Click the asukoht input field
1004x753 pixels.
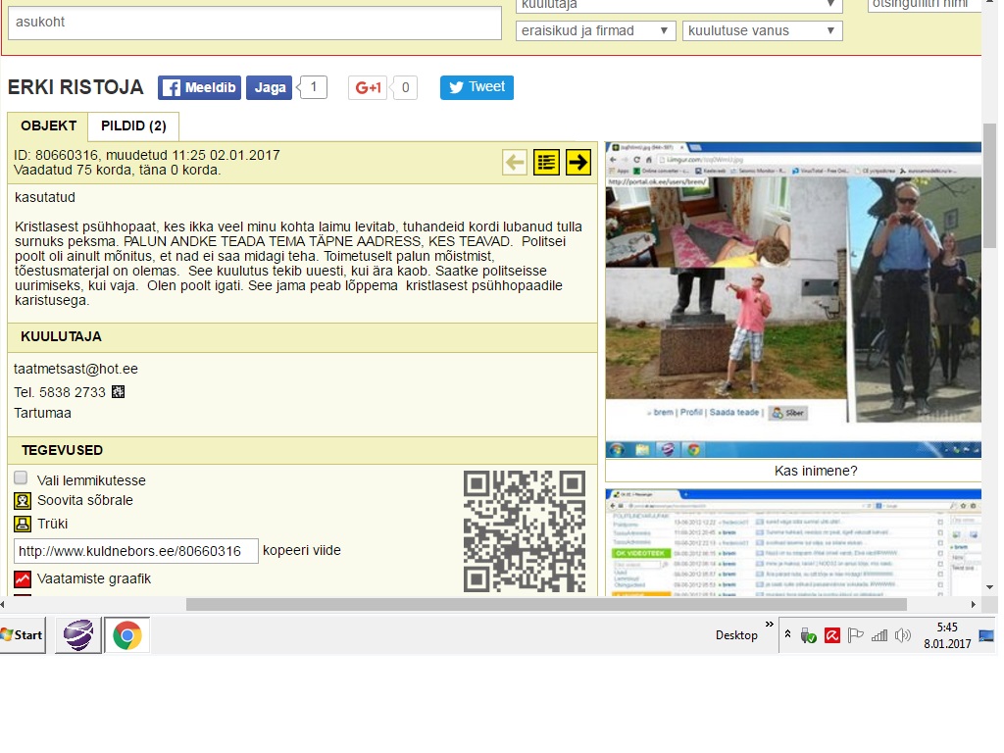[x=255, y=24]
